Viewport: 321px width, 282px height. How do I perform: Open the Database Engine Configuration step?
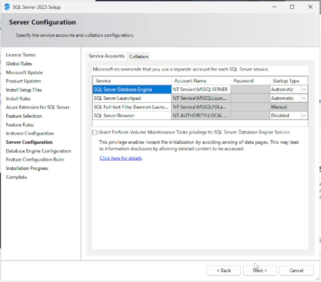[x=38, y=151]
